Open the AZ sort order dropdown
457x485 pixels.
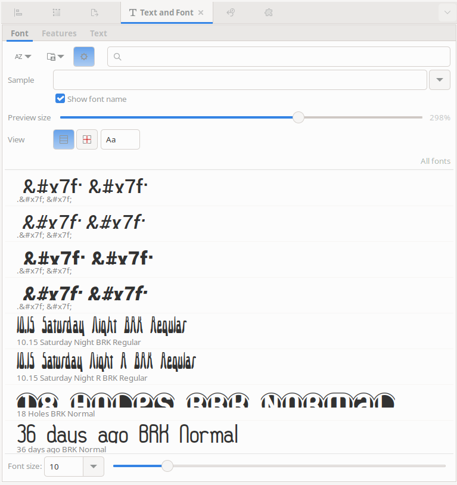coord(23,57)
